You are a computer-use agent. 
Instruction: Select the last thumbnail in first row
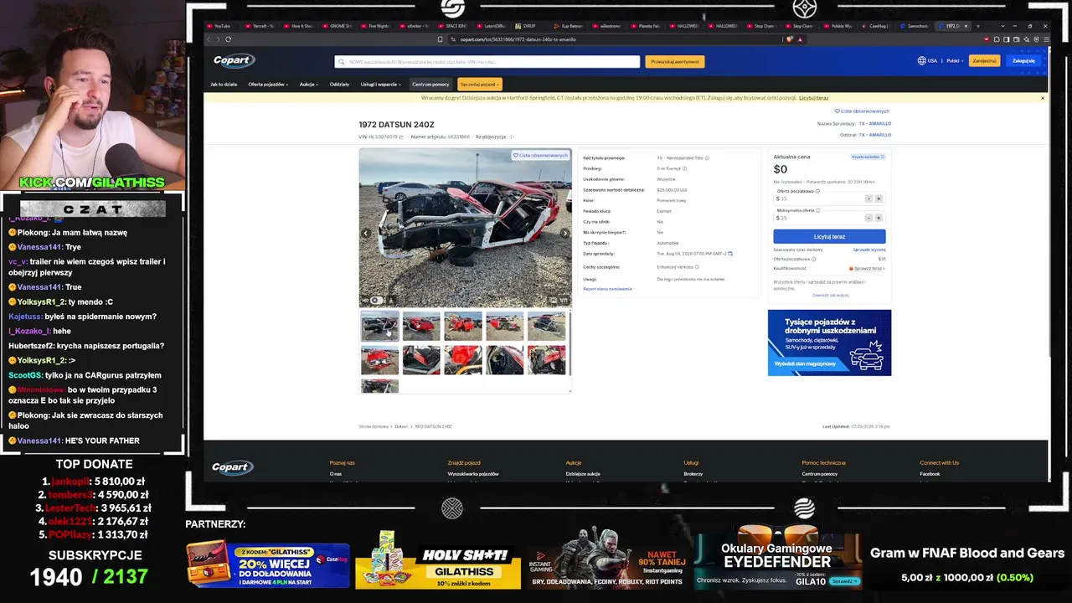[546, 326]
